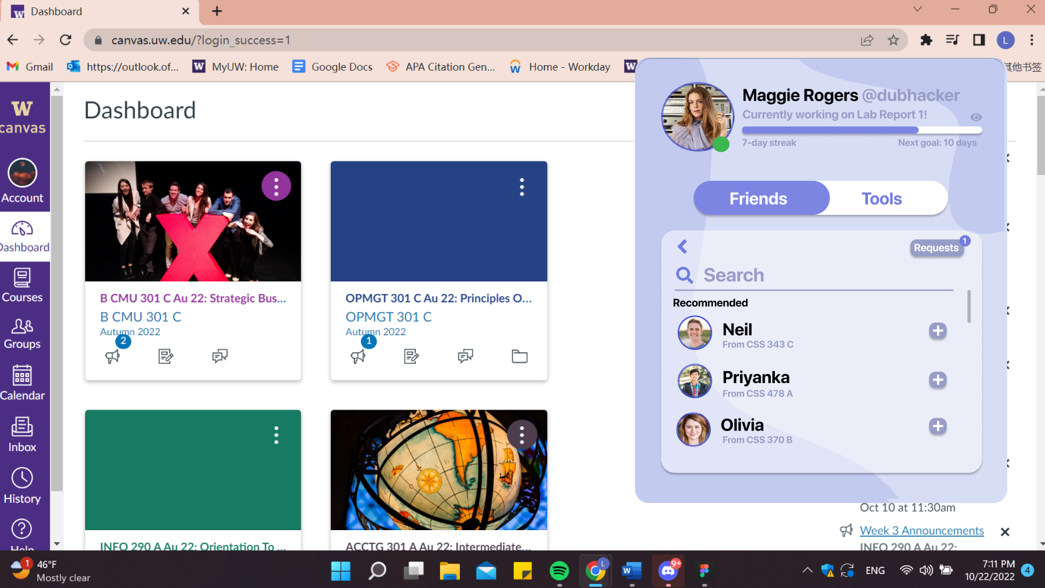Open History in the Canvas sidebar
This screenshot has height=588, width=1045.
[x=23, y=486]
